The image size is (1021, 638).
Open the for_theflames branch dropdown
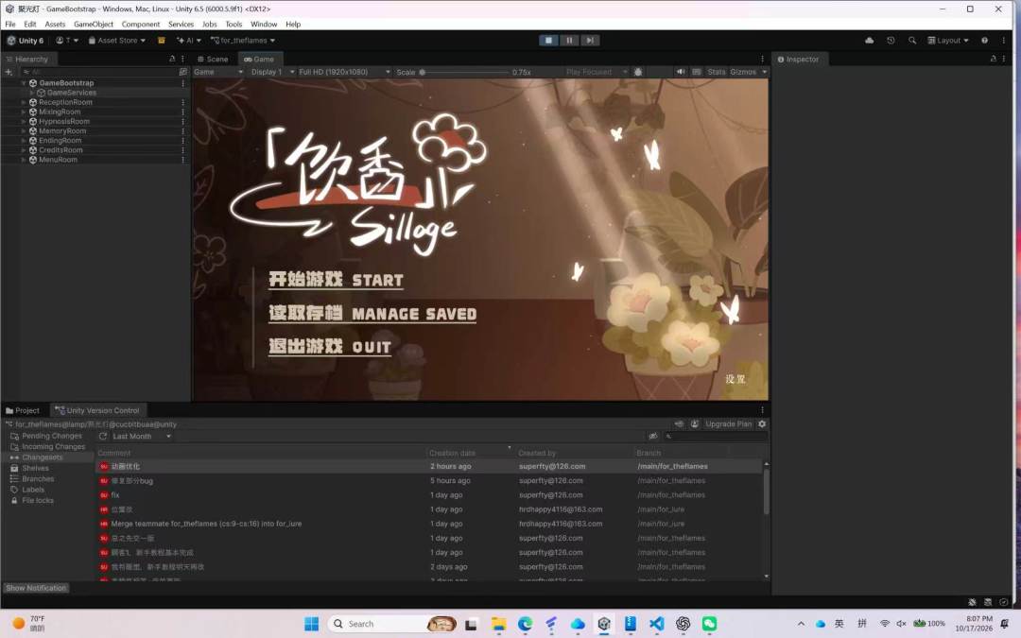point(243,41)
